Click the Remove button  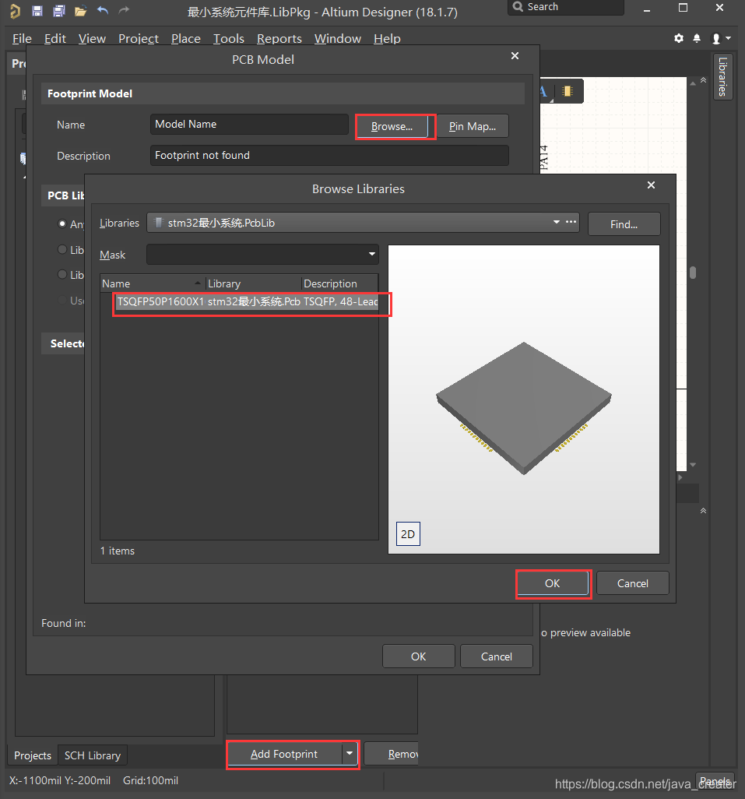click(391, 754)
